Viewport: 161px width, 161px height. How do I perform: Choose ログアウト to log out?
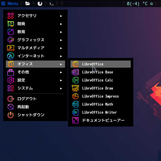point(35,99)
